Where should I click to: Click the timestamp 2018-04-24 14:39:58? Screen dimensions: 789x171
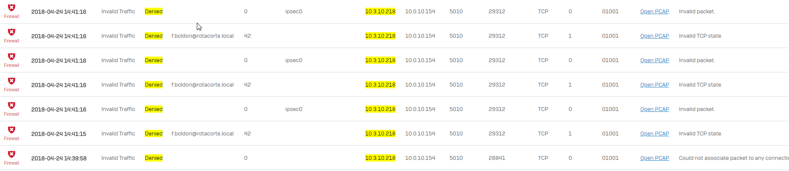(59, 158)
